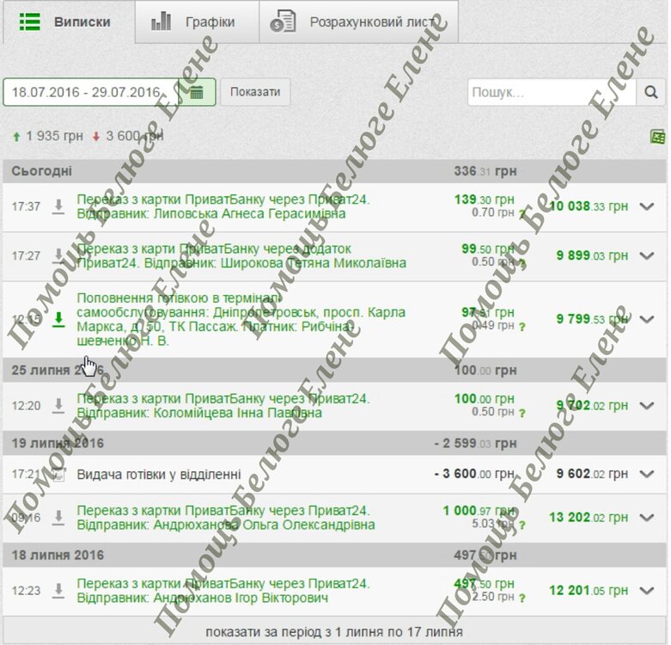The width and height of the screenshot is (671, 645).
Task: Click the green list icon on Виписки tab
Action: click(30, 21)
